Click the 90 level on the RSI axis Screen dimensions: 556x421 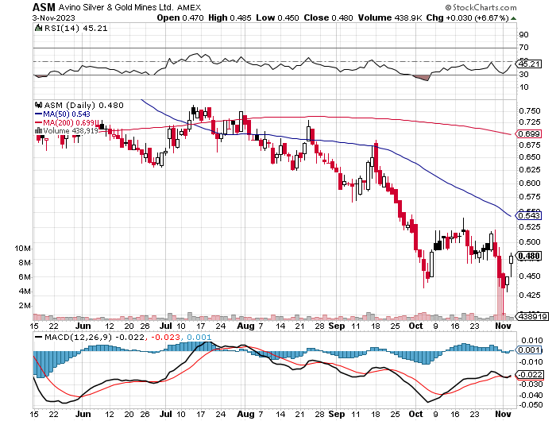coord(523,34)
